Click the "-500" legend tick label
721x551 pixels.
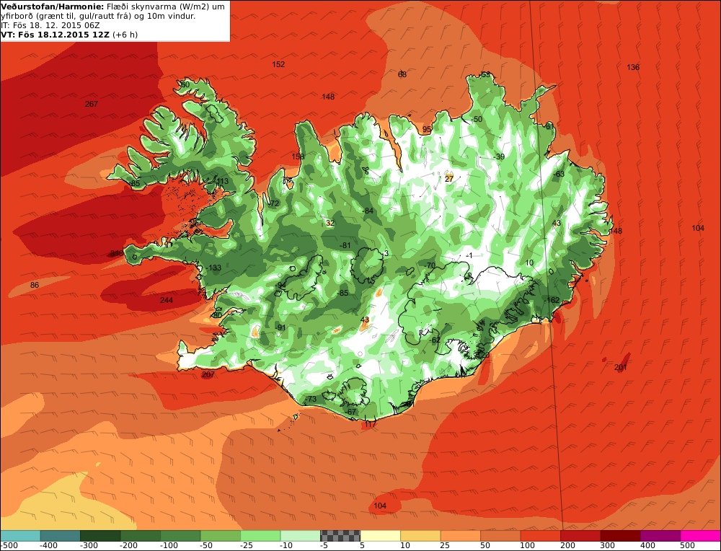(9, 546)
